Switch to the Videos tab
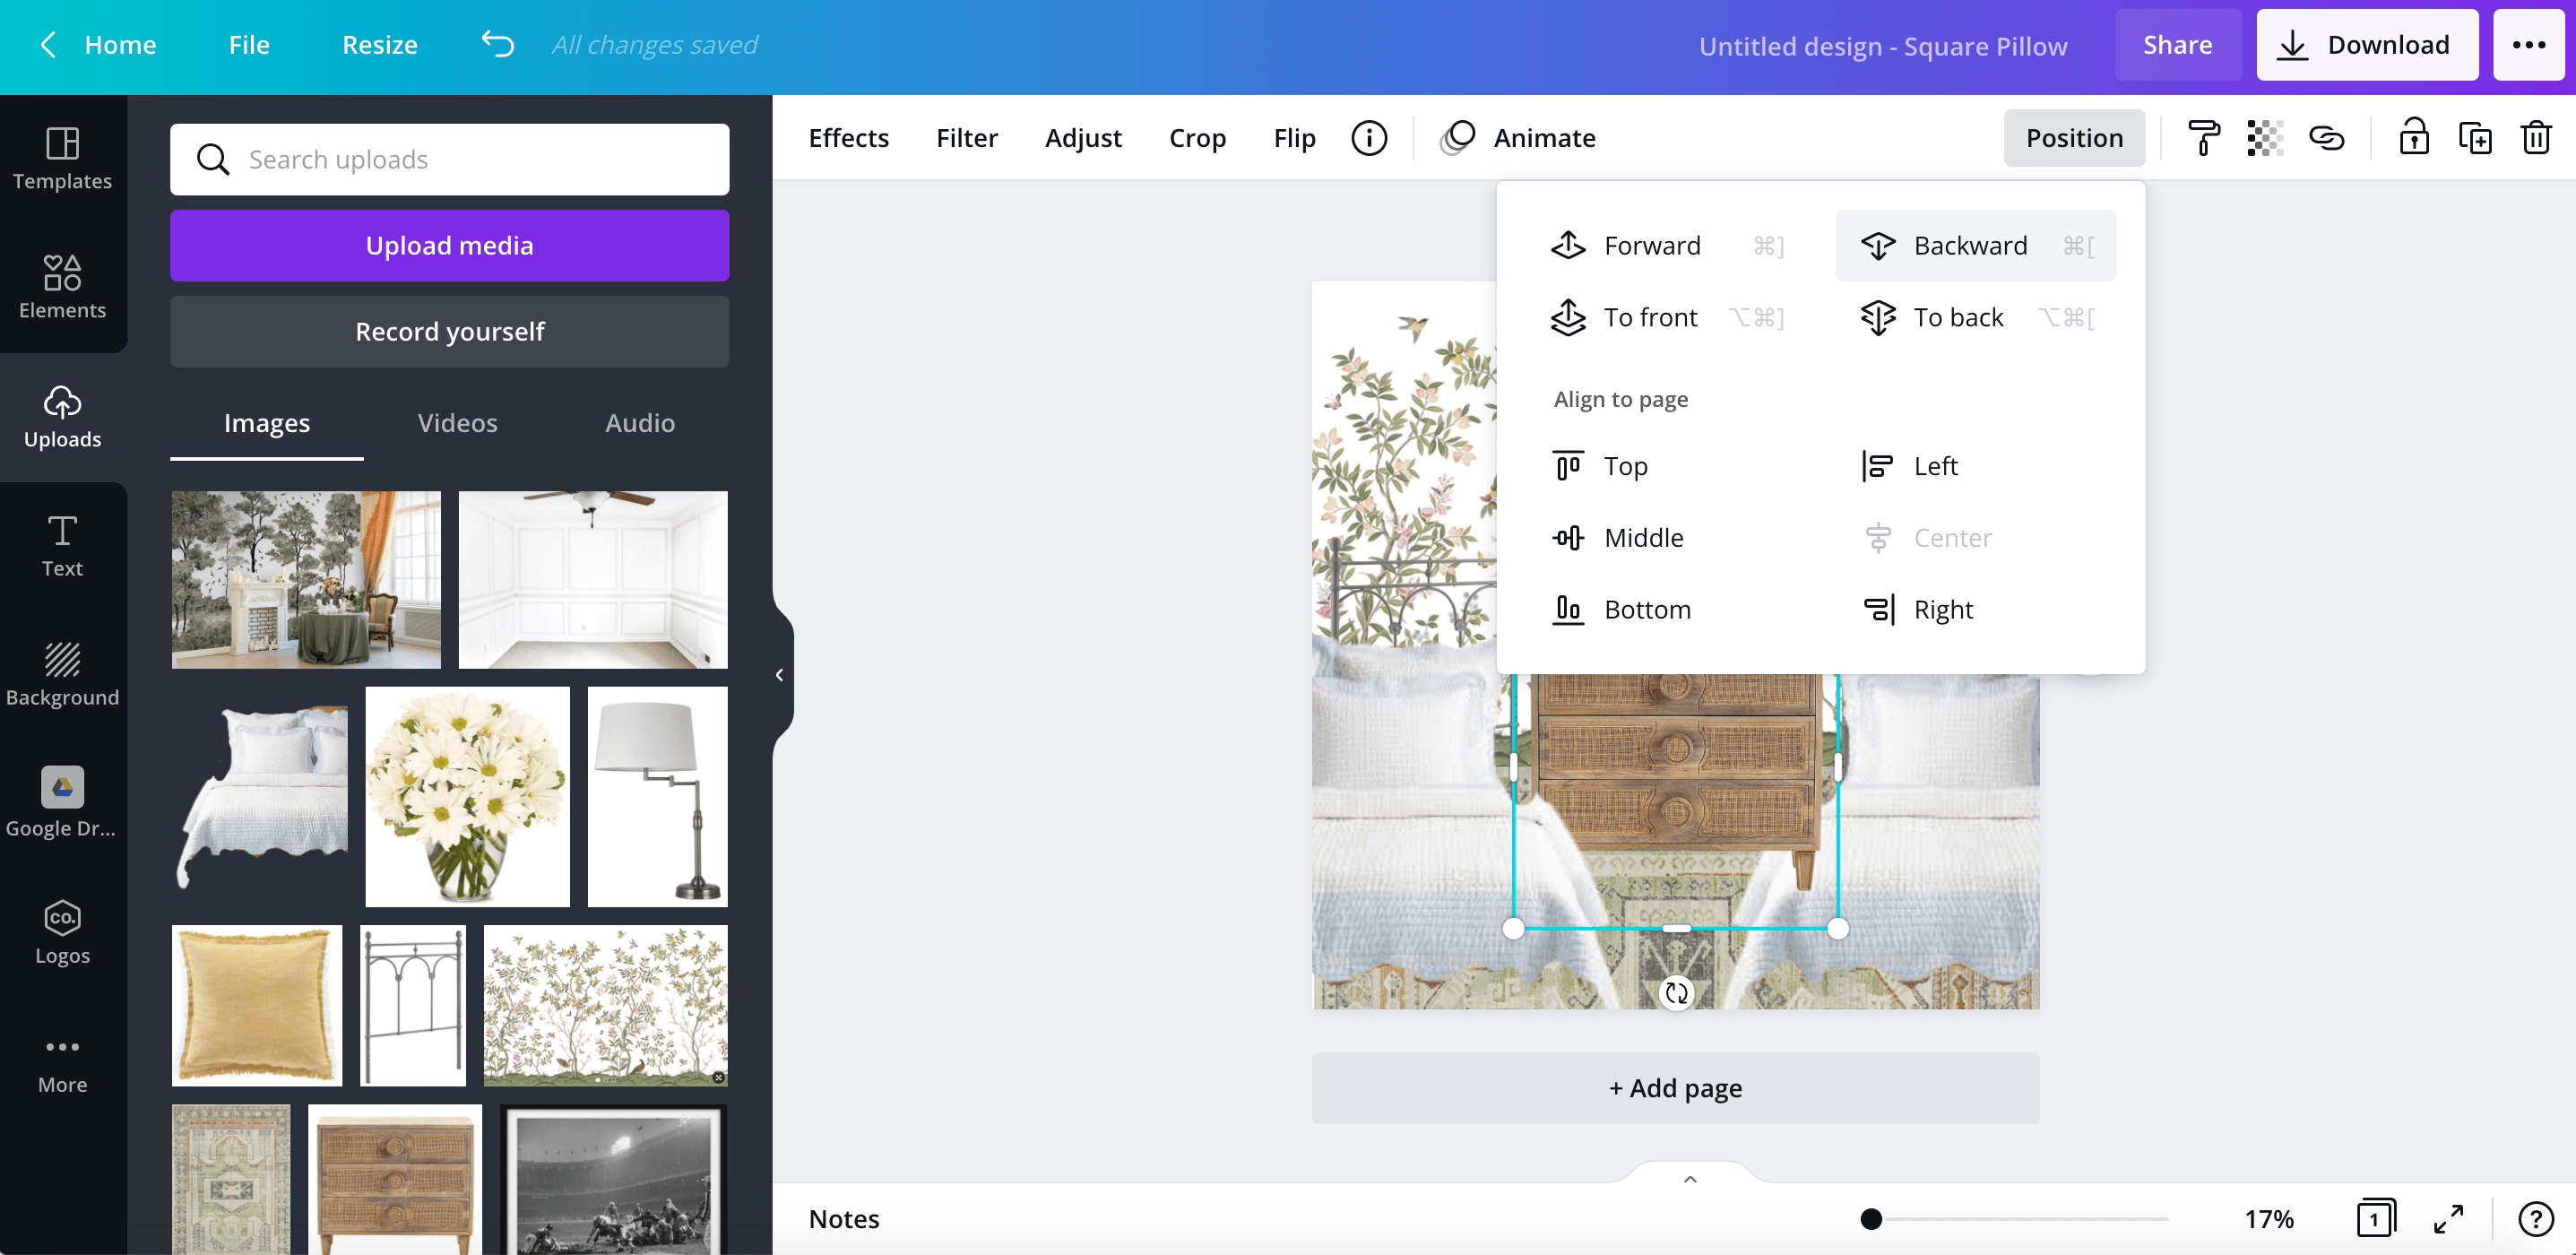This screenshot has width=2576, height=1255. click(457, 423)
